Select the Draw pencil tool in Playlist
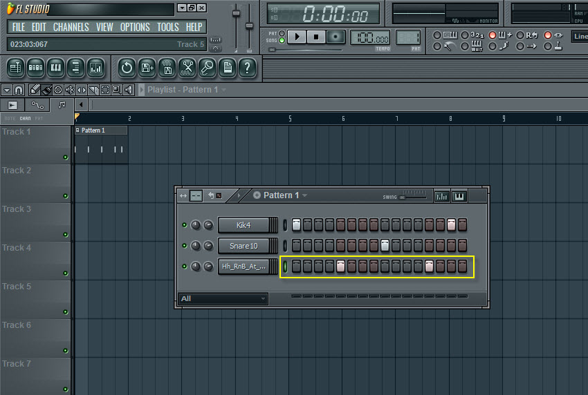Viewport: 588px width, 395px height. pyautogui.click(x=34, y=90)
